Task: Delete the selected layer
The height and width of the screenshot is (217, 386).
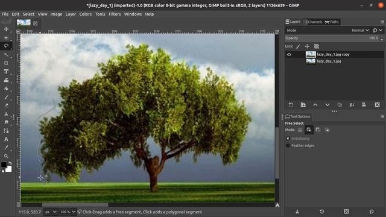Action: pos(377,105)
